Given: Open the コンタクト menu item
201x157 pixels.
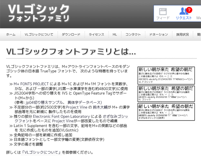Looking at the screenshot, I should 133,34.
